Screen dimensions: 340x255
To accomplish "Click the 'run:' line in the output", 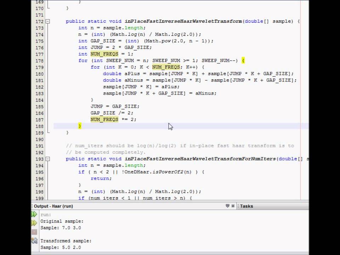I will click(x=46, y=215).
